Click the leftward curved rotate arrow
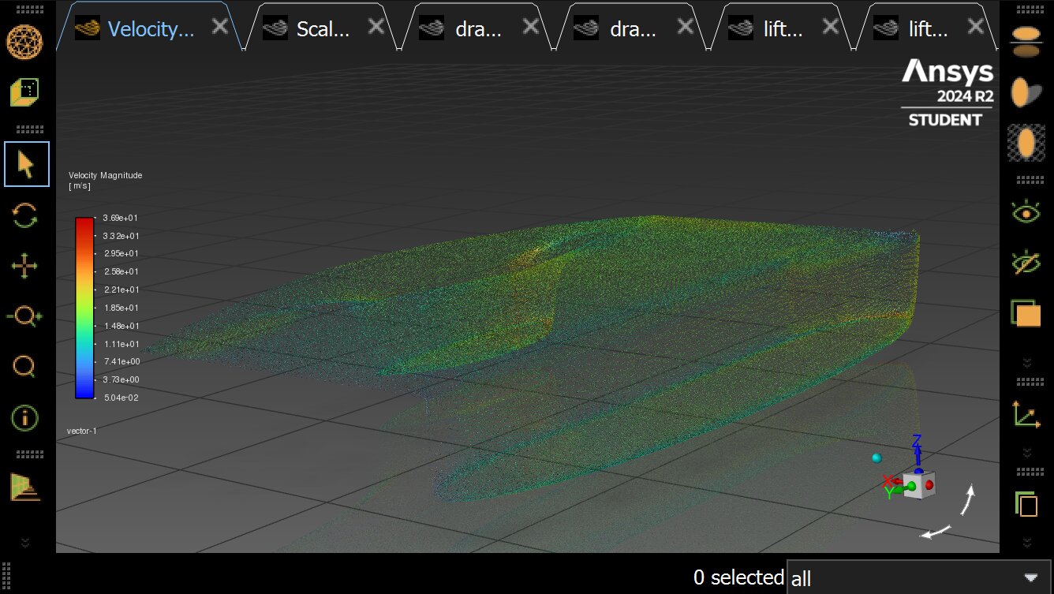 coord(936,532)
